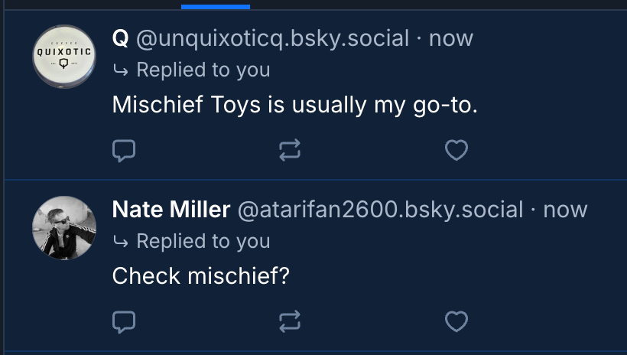Open the "Mischief Toys is usually my go-to" post

click(x=294, y=105)
